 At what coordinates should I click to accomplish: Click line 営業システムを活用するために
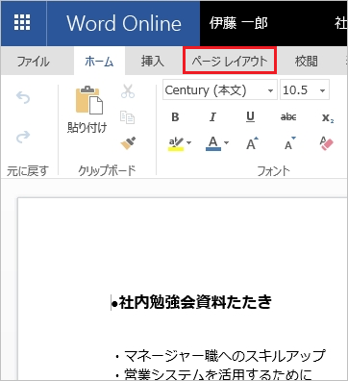(x=218, y=374)
